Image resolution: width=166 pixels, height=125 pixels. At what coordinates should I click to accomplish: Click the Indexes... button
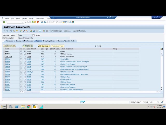(x=67, y=31)
